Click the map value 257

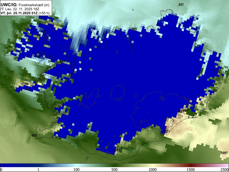pyautogui.click(x=181, y=5)
